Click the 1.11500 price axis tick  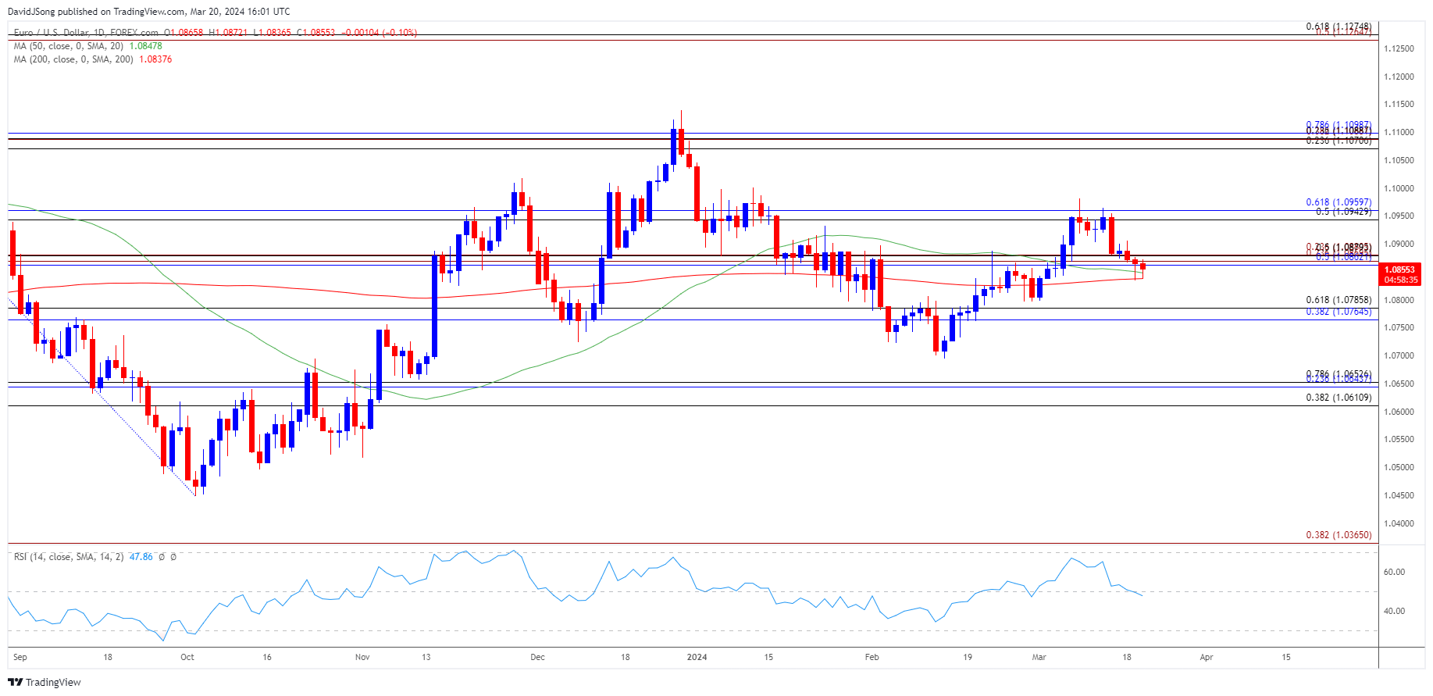1399,104
